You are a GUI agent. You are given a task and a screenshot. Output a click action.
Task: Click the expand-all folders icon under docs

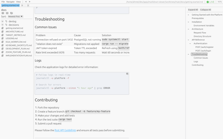(3, 13)
